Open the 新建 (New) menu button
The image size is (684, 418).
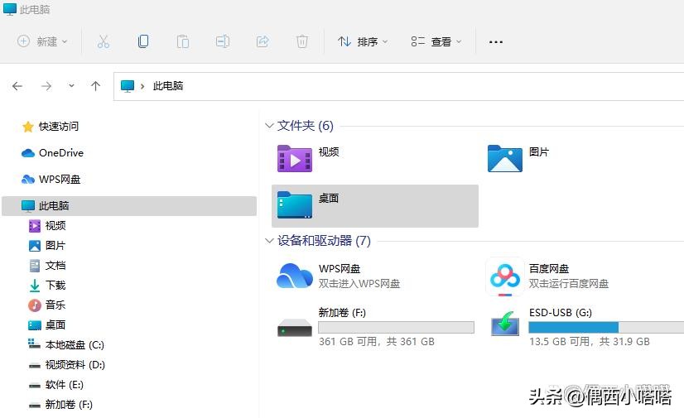42,42
